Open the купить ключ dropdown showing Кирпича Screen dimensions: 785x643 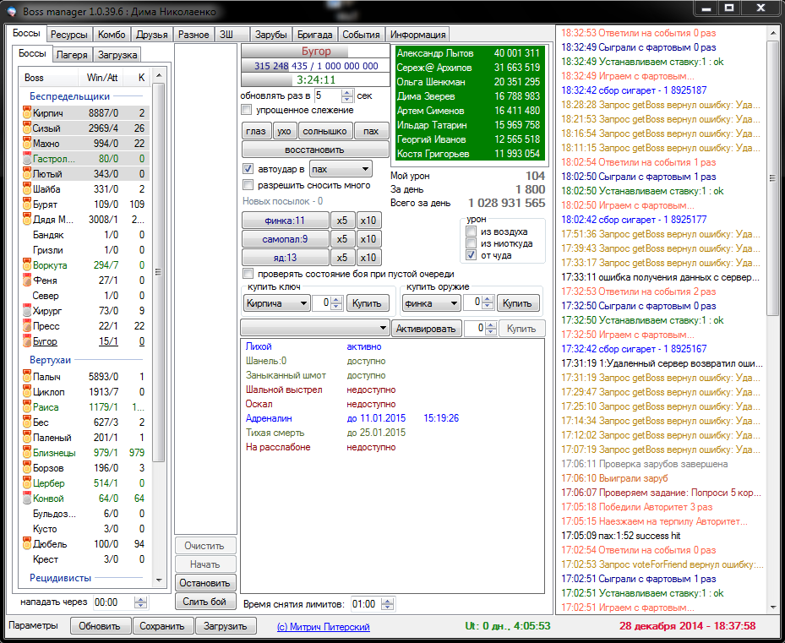coord(276,303)
